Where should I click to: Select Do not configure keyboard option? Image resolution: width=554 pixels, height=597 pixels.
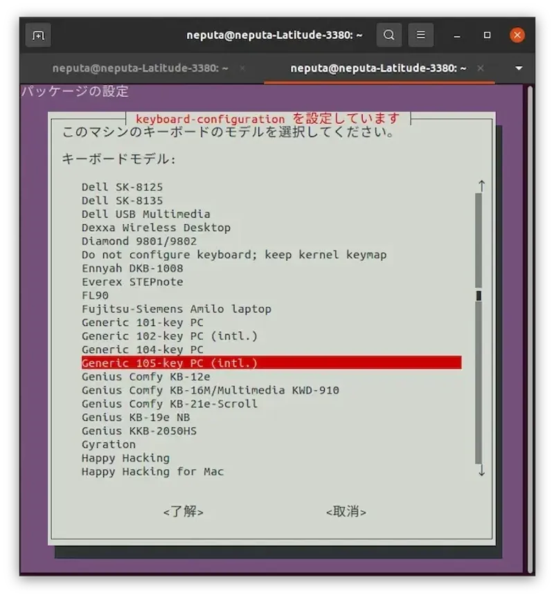[x=233, y=255]
